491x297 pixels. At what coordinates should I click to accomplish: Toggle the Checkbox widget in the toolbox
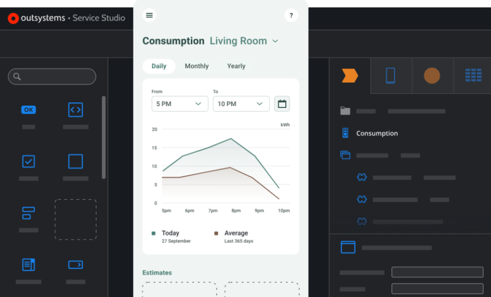pos(28,161)
